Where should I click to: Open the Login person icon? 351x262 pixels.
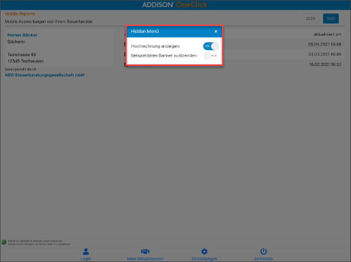86,251
